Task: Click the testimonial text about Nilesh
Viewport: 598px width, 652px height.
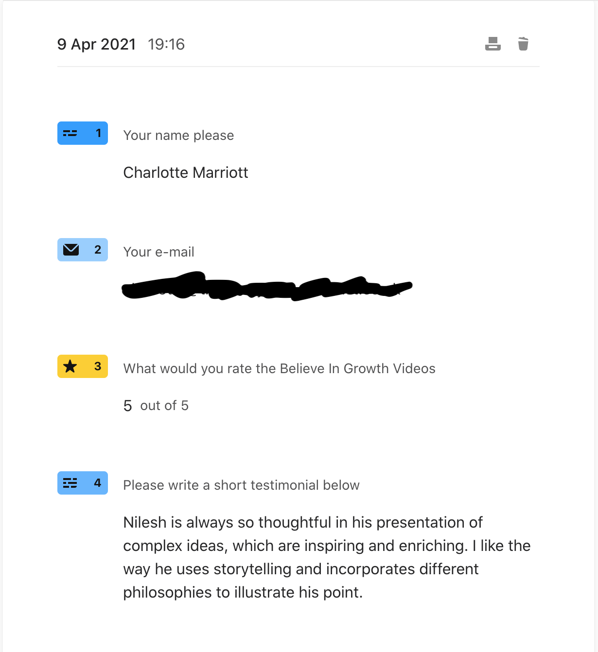Action: [327, 557]
